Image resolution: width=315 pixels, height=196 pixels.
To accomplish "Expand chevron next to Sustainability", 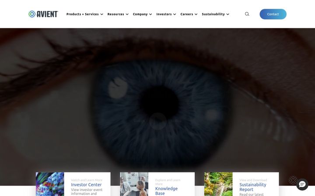I will pos(227,14).
